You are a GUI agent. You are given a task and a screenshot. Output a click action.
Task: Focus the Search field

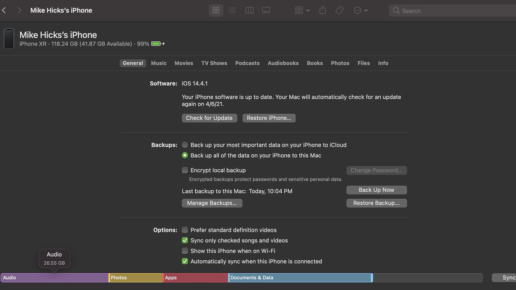[452, 11]
